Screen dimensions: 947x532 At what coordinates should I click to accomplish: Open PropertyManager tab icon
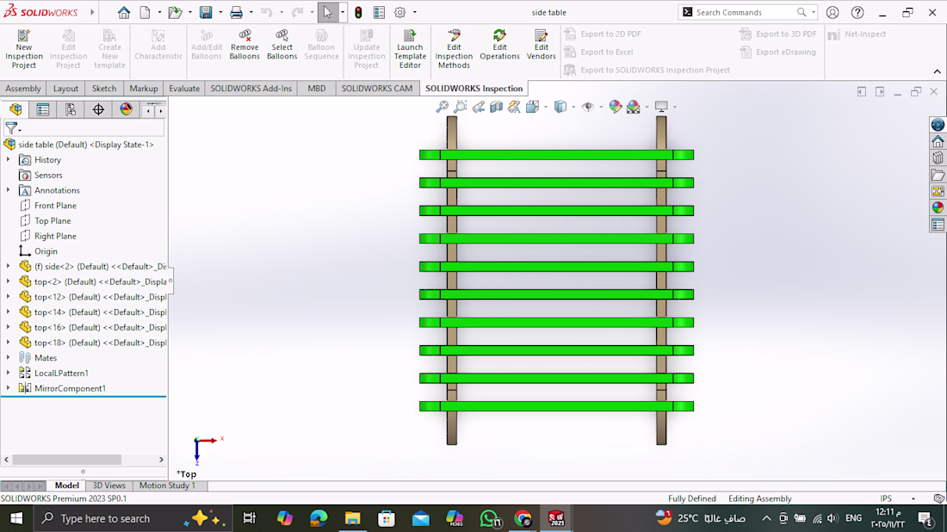pos(43,109)
